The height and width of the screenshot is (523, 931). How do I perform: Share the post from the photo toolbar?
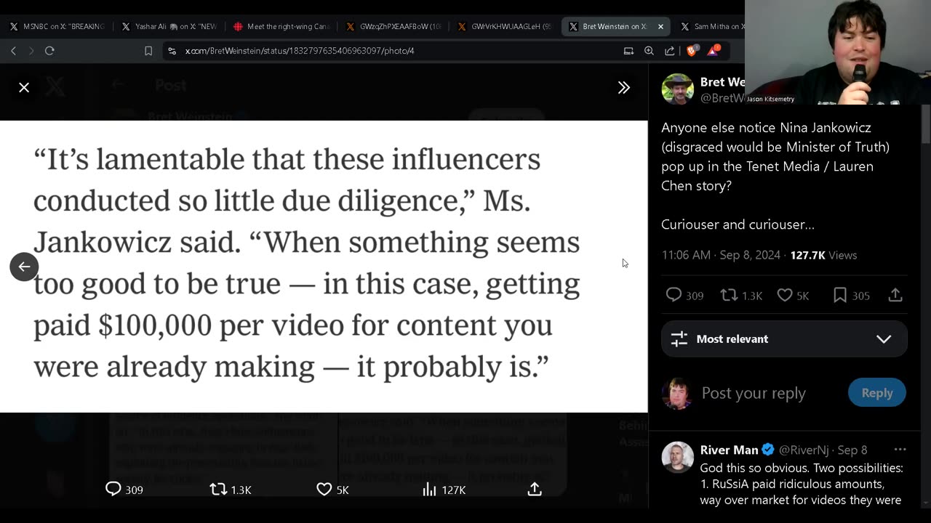click(535, 490)
